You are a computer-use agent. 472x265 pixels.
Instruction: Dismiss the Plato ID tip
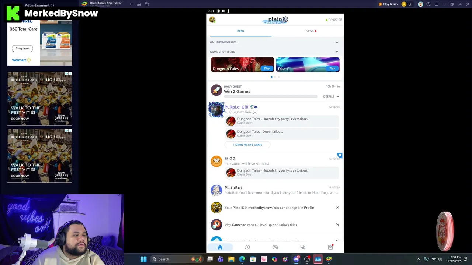(x=337, y=208)
